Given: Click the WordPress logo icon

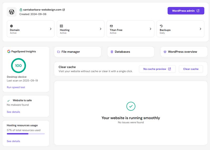Looking at the screenshot, I should click(12, 12).
